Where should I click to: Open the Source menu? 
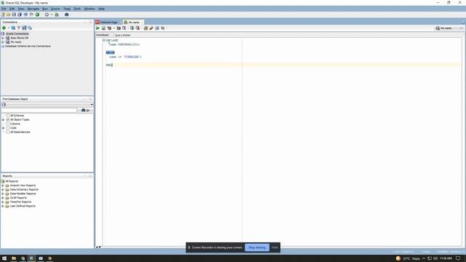pyautogui.click(x=55, y=9)
